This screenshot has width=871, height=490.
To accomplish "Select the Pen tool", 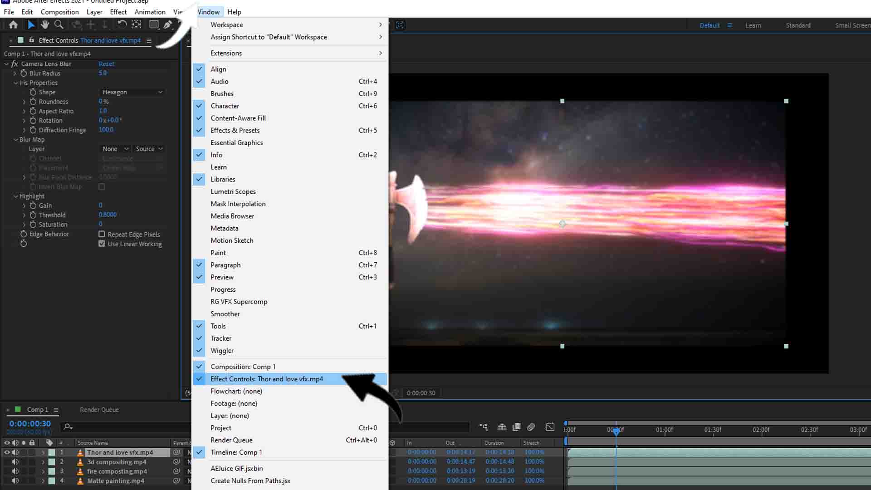I will pyautogui.click(x=168, y=25).
